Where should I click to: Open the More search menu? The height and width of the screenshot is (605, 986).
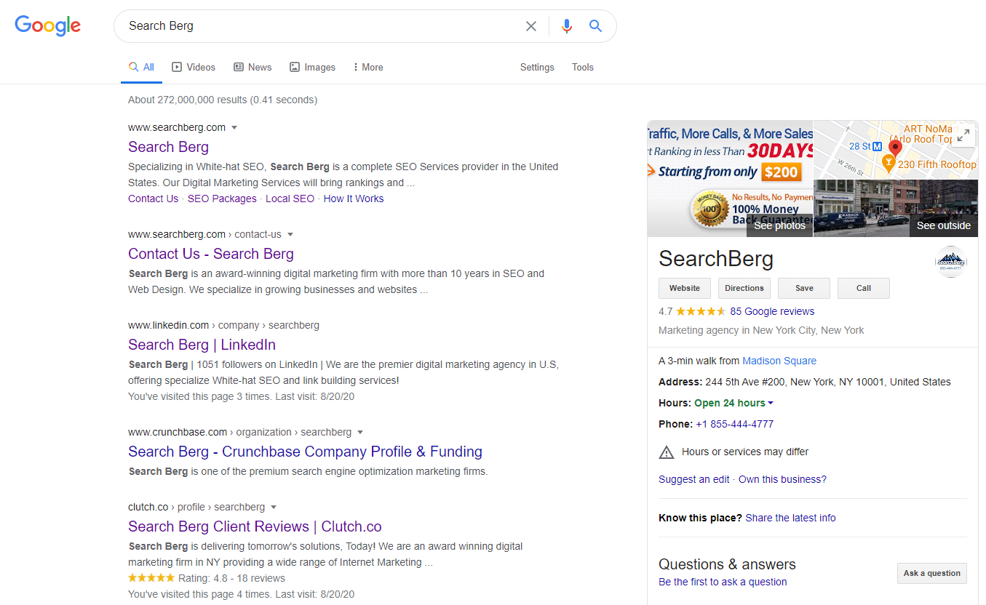click(368, 67)
